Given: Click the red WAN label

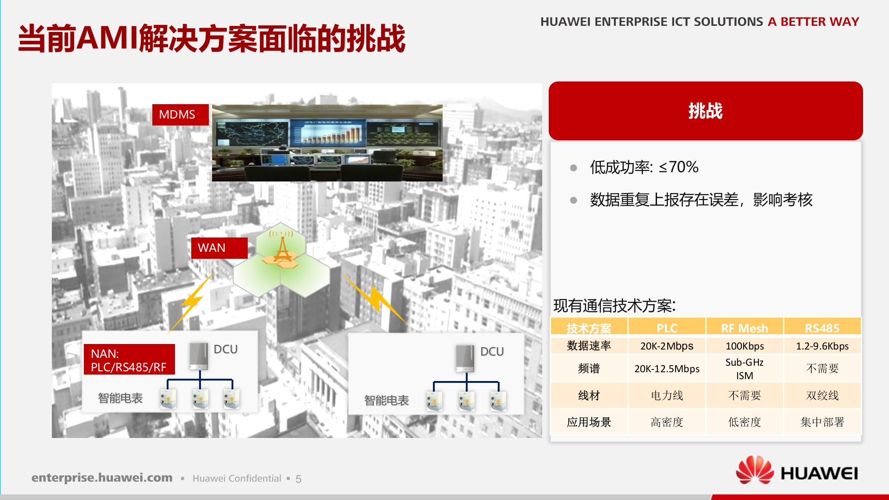Looking at the screenshot, I should pos(219,248).
